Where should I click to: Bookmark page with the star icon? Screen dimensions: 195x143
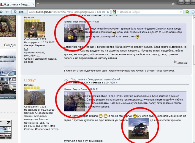tap(108, 12)
